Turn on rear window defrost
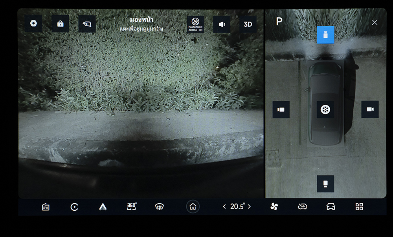The image size is (393, 237). (x=159, y=207)
